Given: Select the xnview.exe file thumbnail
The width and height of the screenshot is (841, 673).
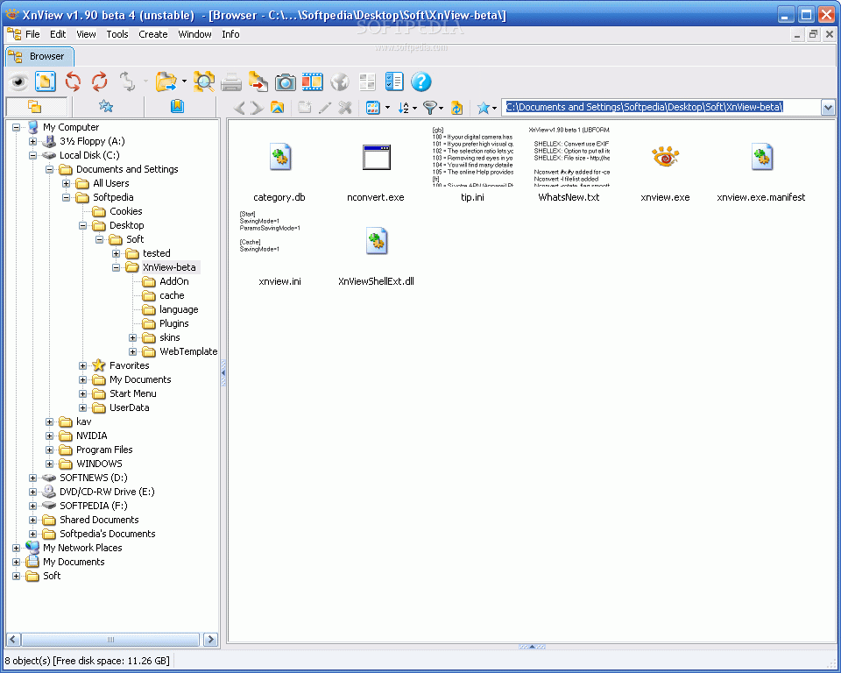Looking at the screenshot, I should (x=665, y=166).
